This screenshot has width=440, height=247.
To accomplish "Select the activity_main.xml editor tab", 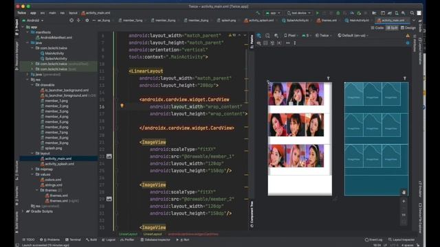I will coord(393,20).
